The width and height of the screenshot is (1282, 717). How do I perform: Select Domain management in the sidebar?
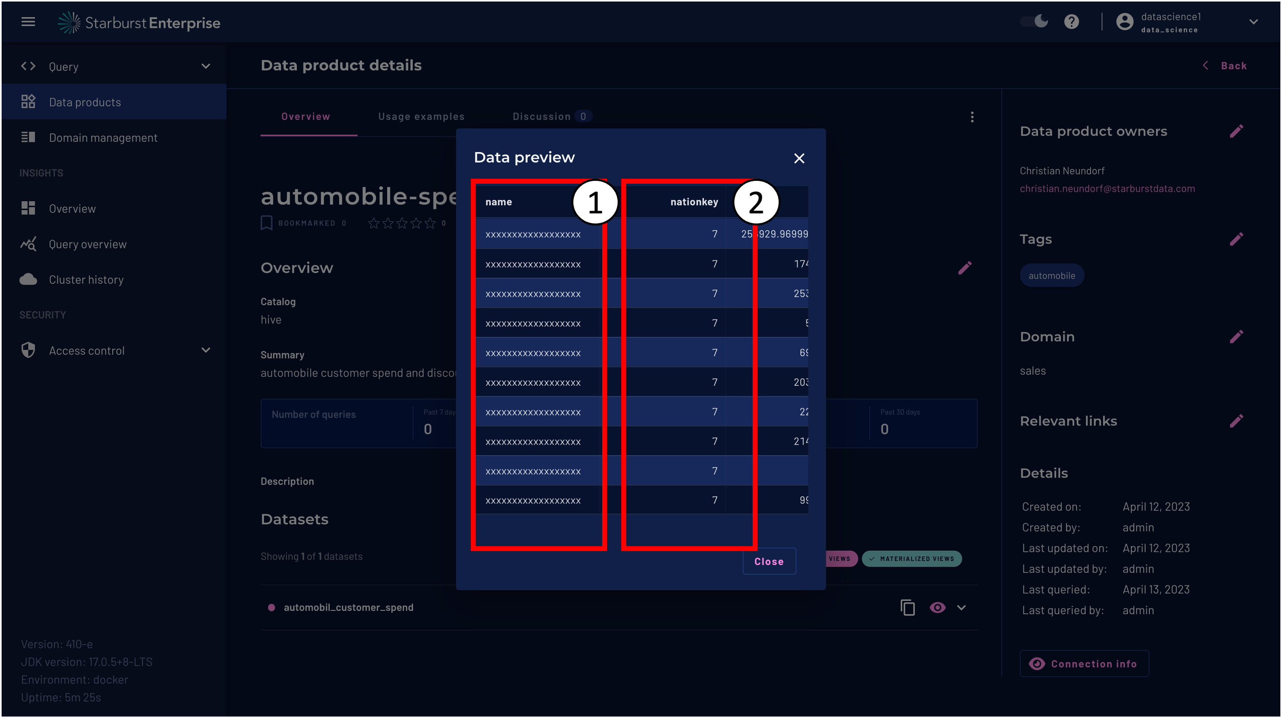point(103,138)
